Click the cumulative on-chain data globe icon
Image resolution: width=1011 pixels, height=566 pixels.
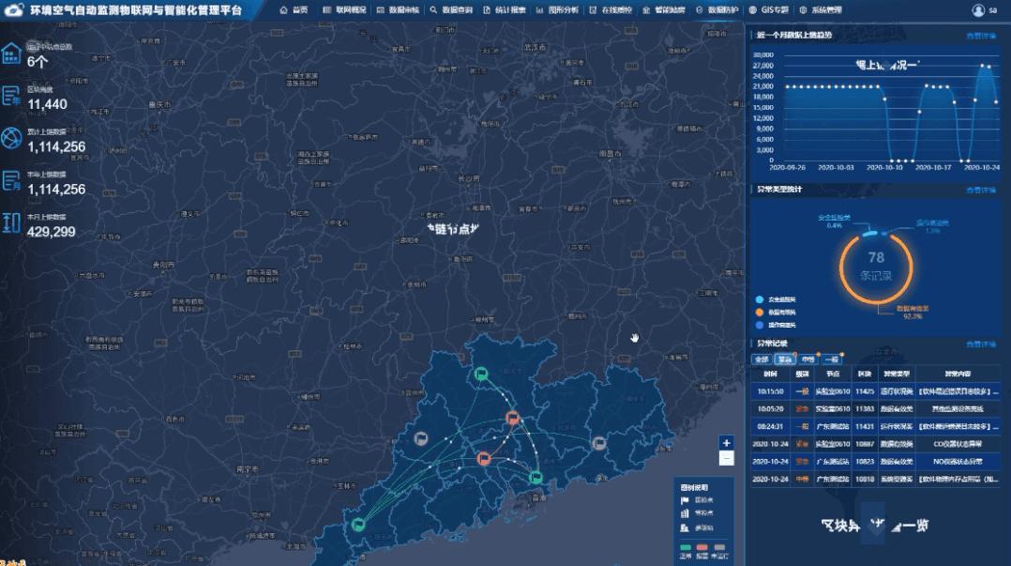11,139
